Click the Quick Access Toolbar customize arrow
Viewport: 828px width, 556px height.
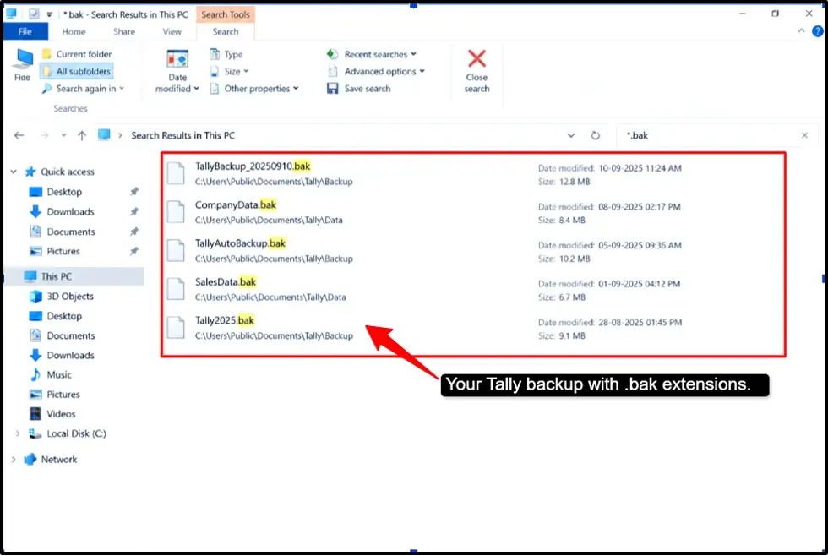[49, 14]
